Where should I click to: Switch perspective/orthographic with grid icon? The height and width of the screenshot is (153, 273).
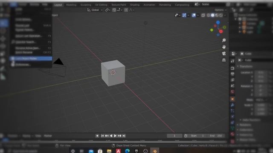tap(224, 60)
